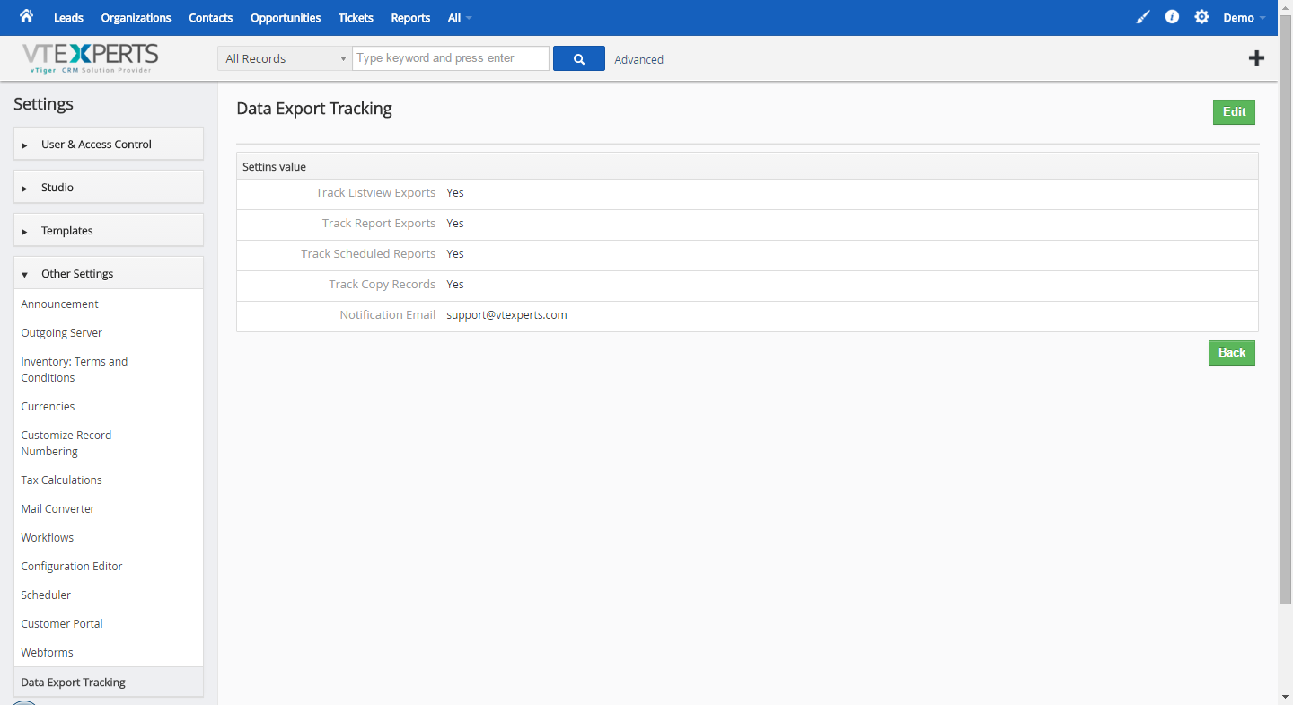Image resolution: width=1293 pixels, height=705 pixels.
Task: Open Announcement settings
Action: [59, 304]
